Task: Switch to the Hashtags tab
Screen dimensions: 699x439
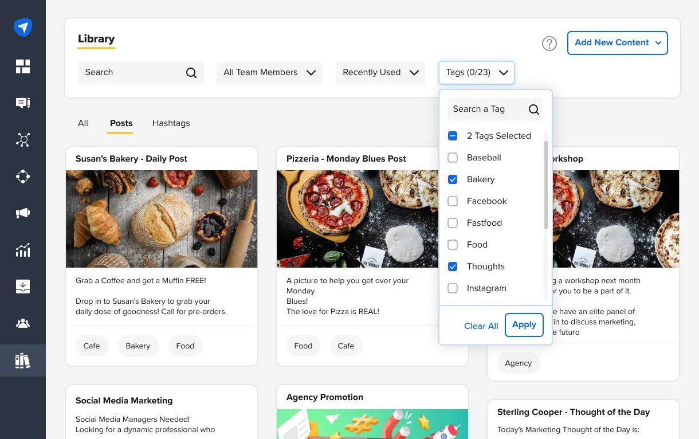Action: (171, 123)
